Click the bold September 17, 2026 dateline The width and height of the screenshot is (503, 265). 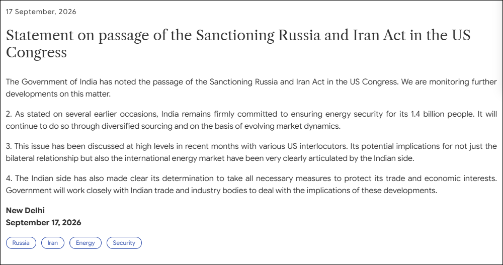pos(43,223)
